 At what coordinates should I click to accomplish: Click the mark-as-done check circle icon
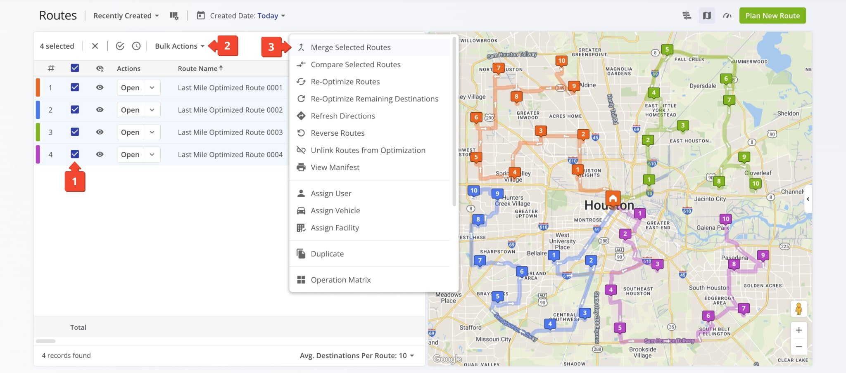point(120,46)
